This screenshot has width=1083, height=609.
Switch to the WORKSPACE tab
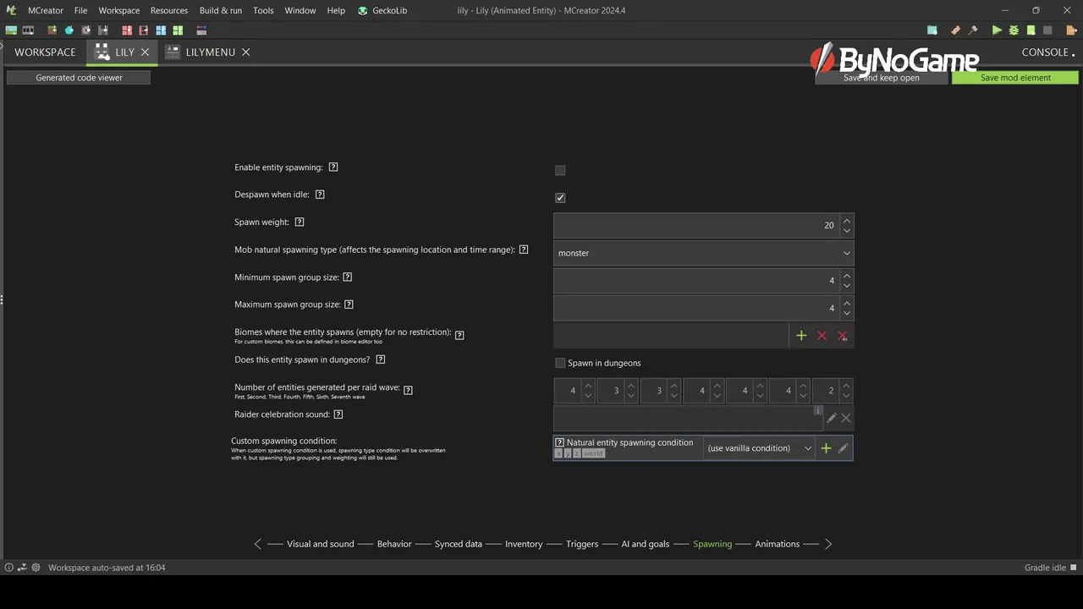coord(45,52)
